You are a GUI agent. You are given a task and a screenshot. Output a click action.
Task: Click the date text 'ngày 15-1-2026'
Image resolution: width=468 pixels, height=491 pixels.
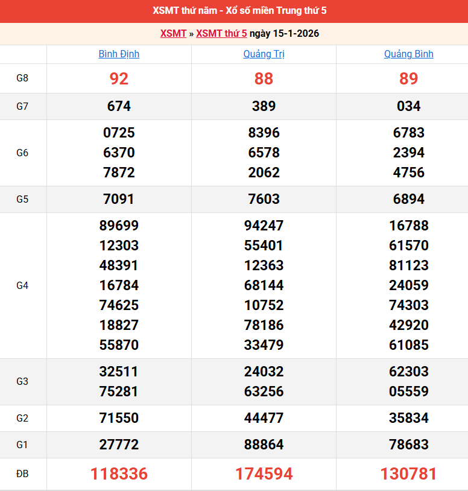[284, 34]
